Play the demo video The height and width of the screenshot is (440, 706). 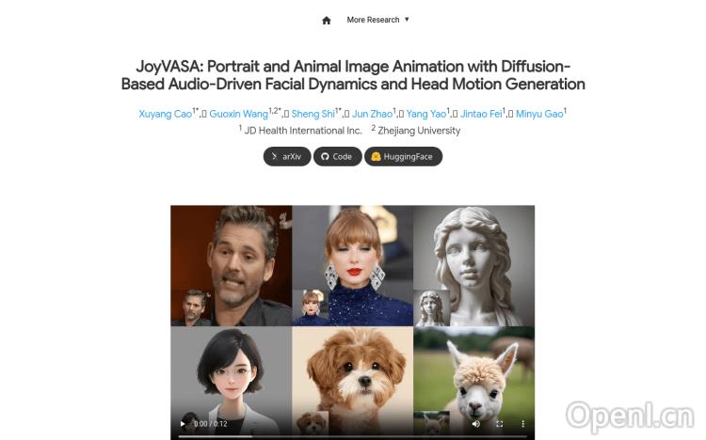184,424
